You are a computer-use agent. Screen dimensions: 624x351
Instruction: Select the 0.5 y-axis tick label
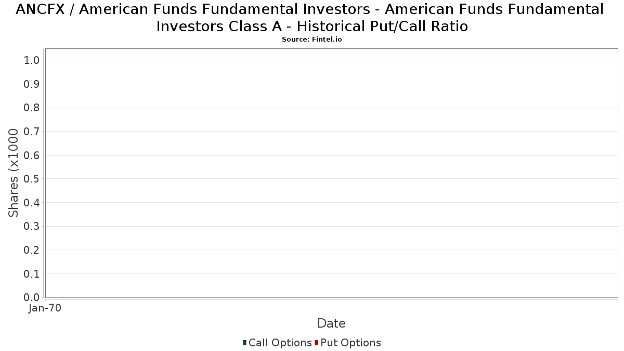pyautogui.click(x=32, y=179)
